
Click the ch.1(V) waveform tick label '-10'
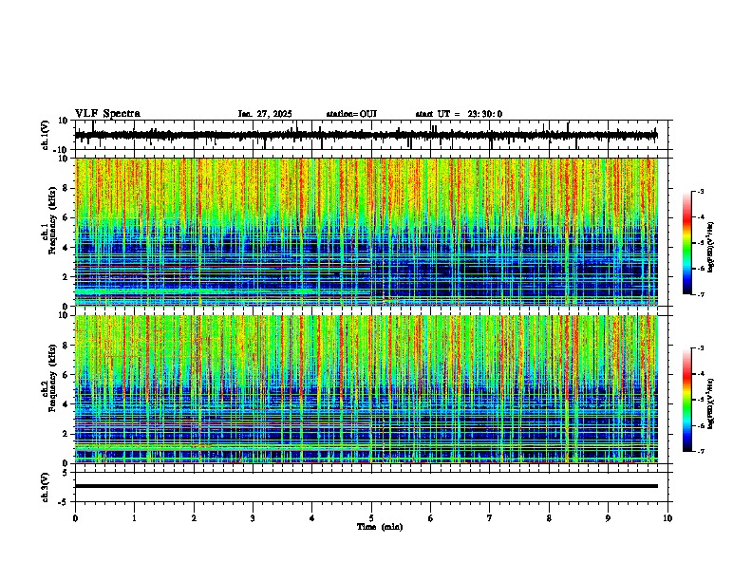tap(62, 150)
